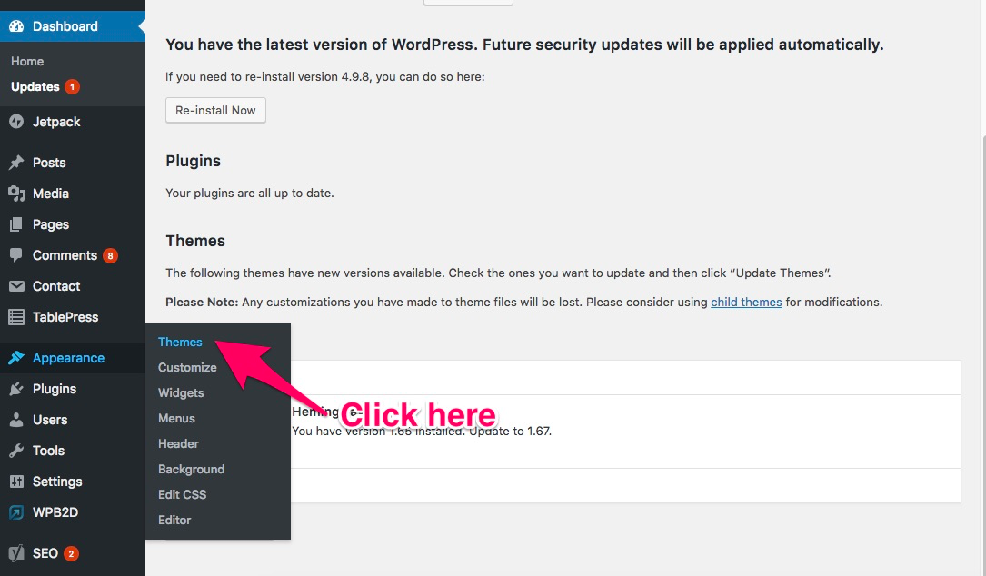Go to Dashboard Home submenu
986x576 pixels.
(27, 61)
